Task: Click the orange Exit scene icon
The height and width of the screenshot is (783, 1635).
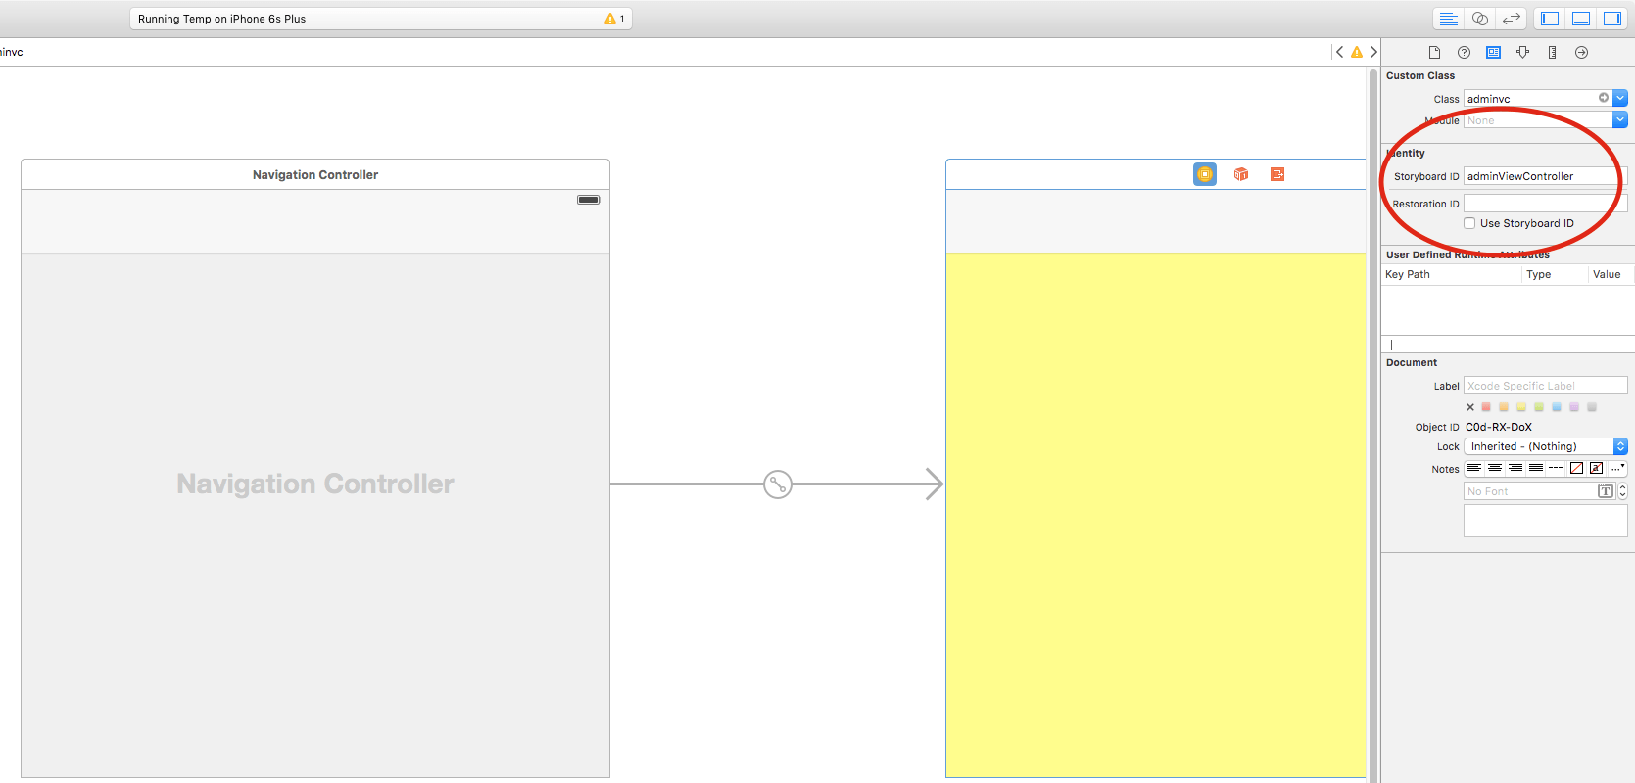Action: tap(1277, 174)
